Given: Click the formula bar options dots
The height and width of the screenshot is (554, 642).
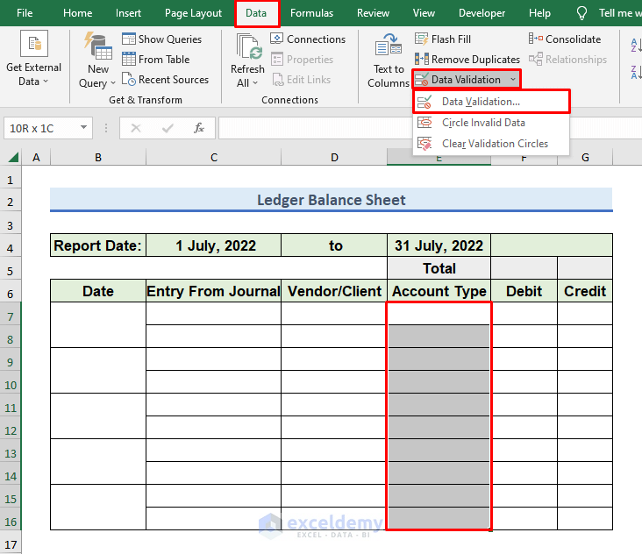Looking at the screenshot, I should [106, 128].
